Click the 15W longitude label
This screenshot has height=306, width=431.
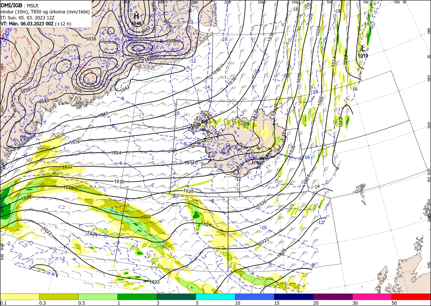[x=261, y=2]
